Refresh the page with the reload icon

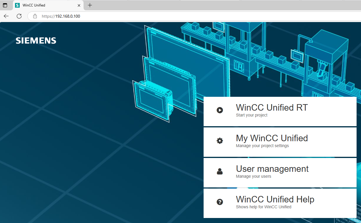(19, 16)
